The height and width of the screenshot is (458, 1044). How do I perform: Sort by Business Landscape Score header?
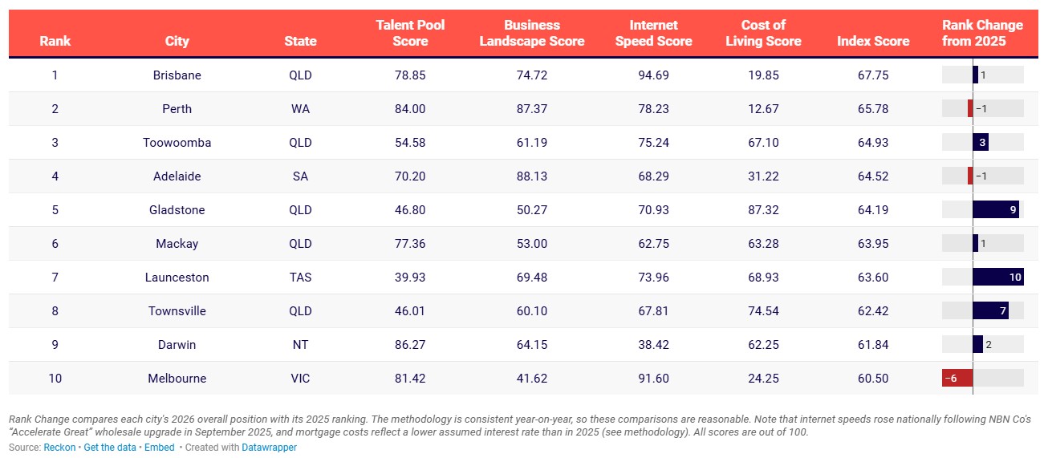click(x=532, y=33)
